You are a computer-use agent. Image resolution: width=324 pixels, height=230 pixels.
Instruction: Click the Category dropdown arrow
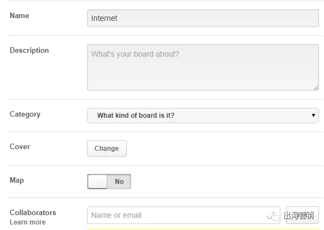tap(314, 116)
